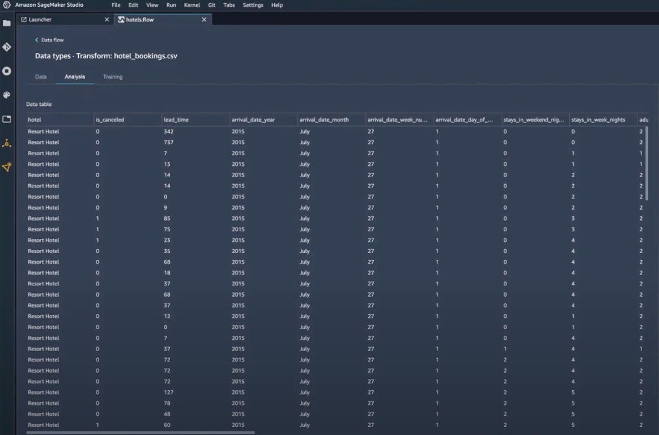
Task: Open the Tabs menu
Action: pos(229,5)
